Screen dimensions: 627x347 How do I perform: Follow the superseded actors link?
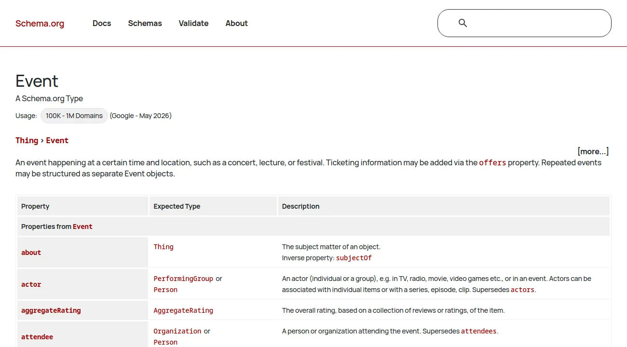[x=522, y=290]
